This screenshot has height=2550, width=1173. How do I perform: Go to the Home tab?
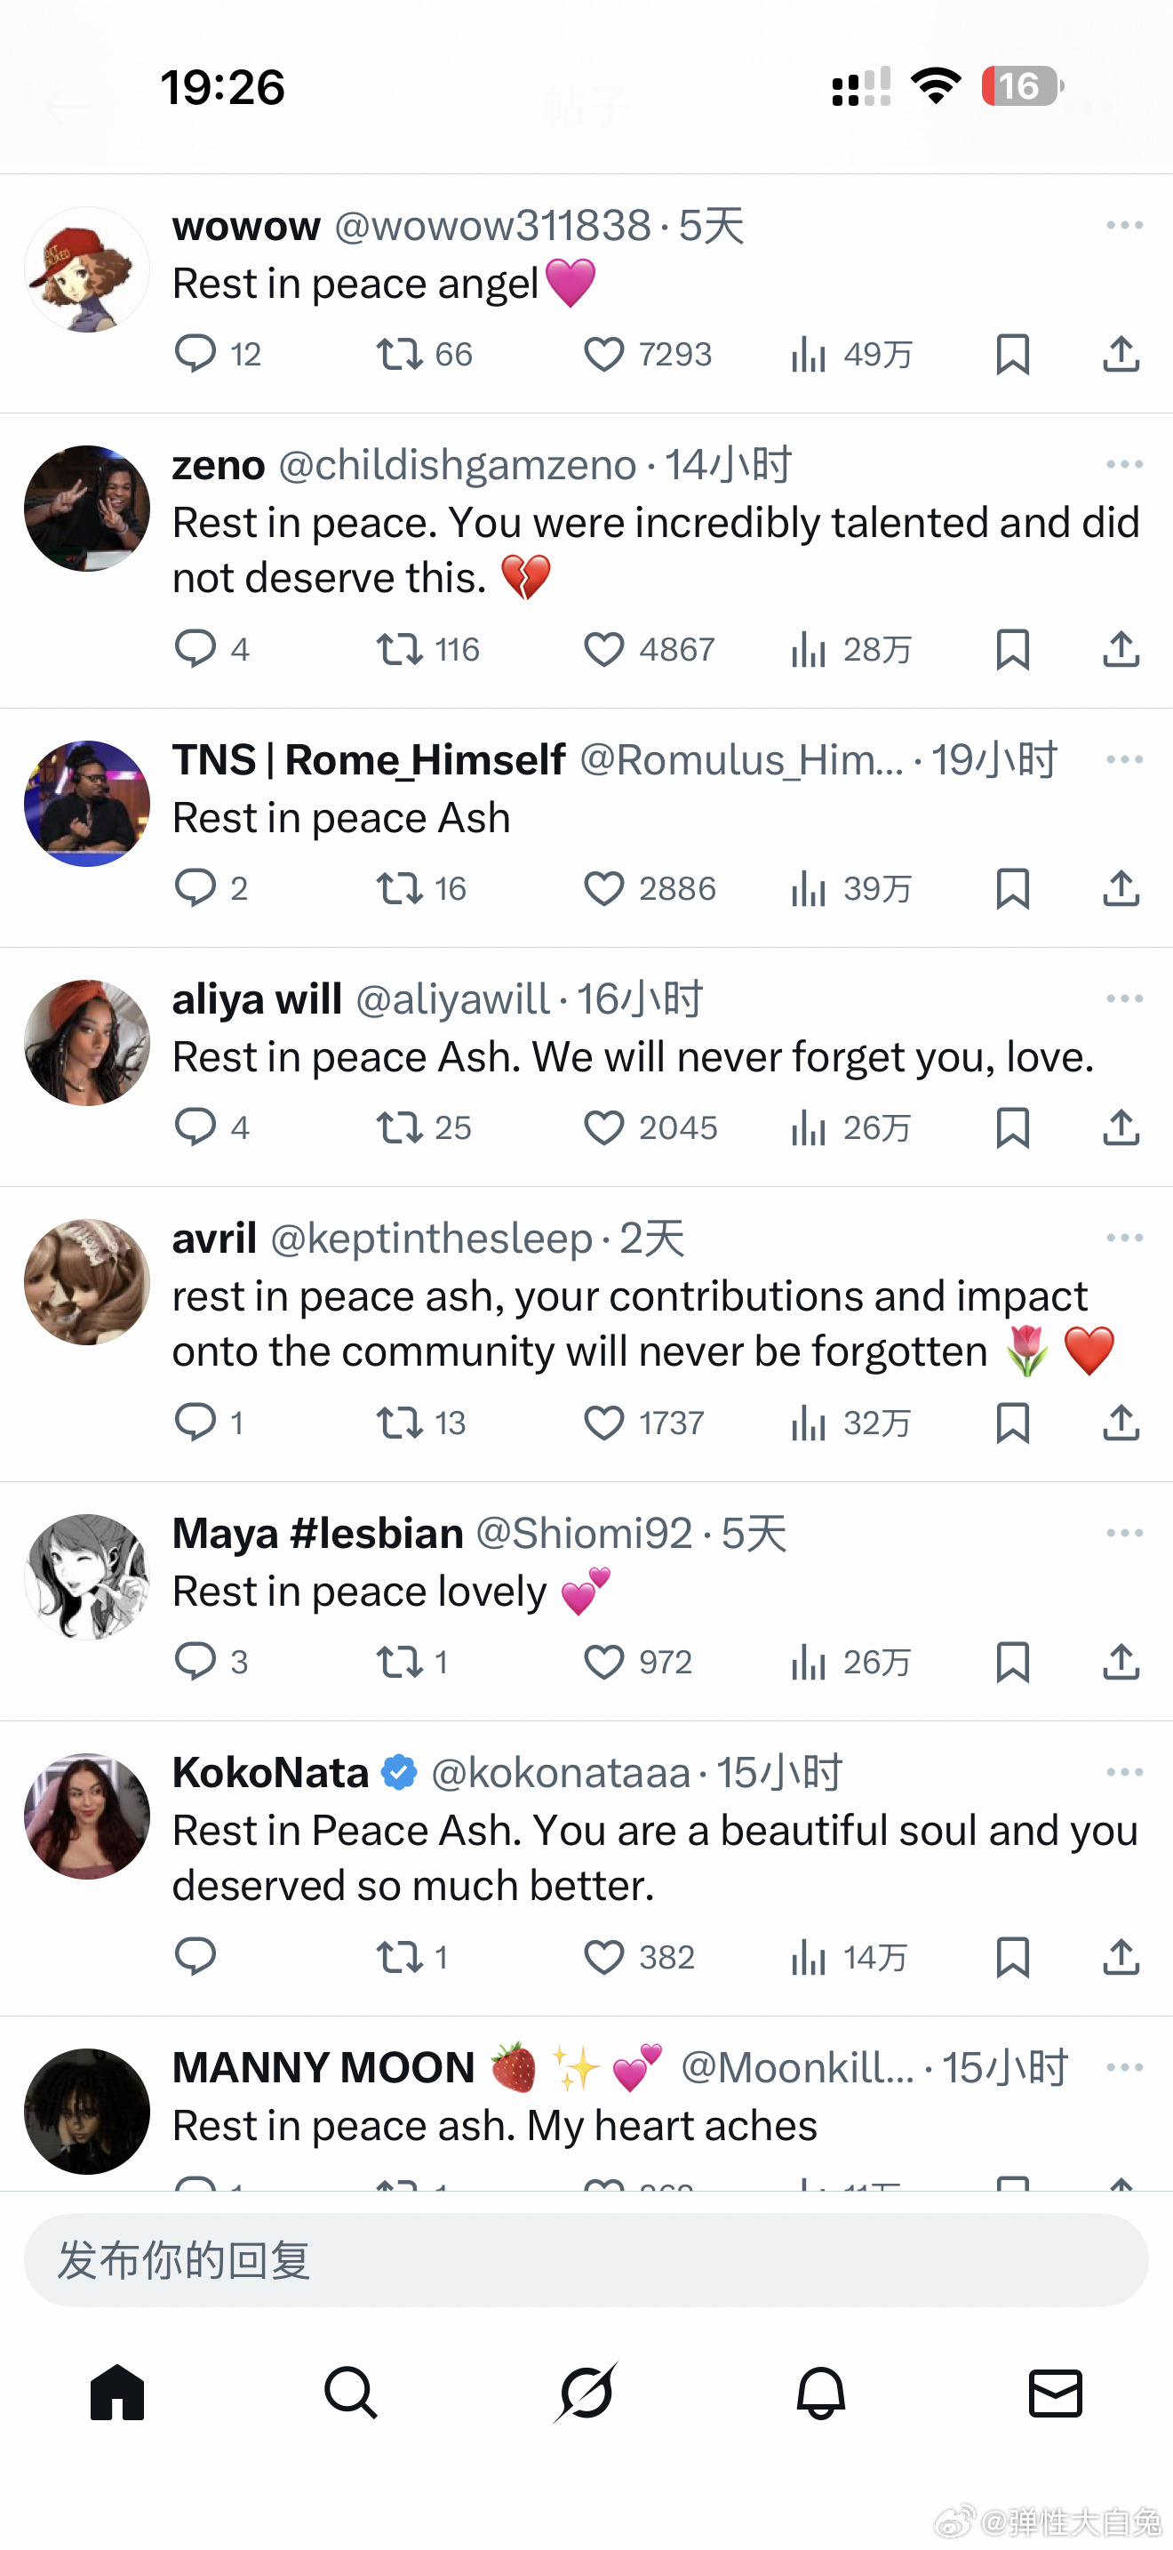point(116,2394)
